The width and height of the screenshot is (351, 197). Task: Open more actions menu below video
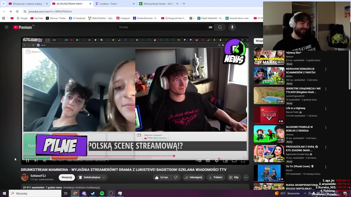[x=246, y=177]
